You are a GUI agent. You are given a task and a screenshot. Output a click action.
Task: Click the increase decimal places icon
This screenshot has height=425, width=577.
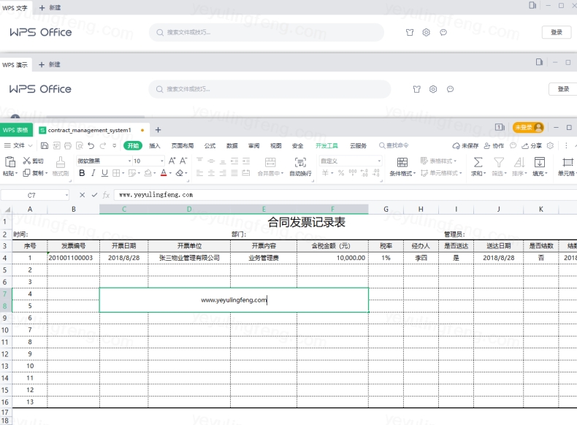pyautogui.click(x=364, y=173)
